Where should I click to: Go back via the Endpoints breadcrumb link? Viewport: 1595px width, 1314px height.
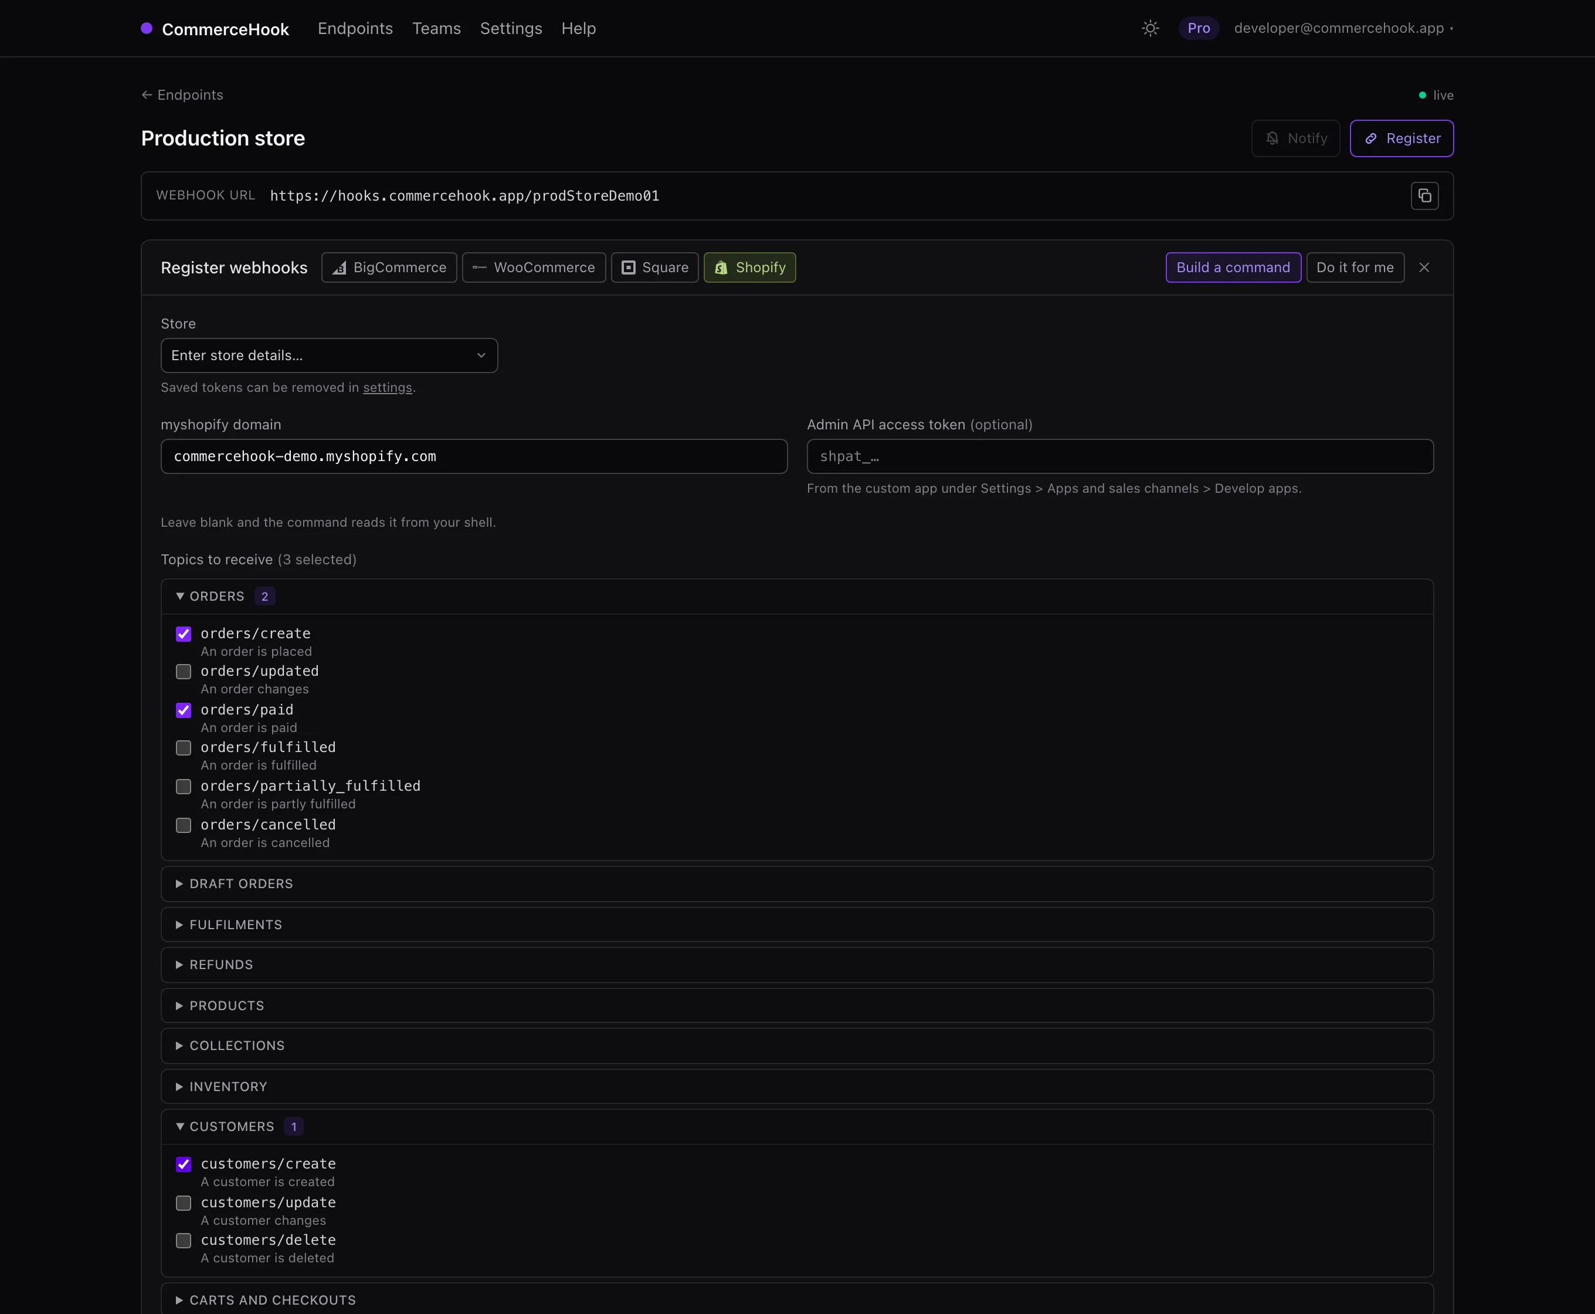coord(182,96)
